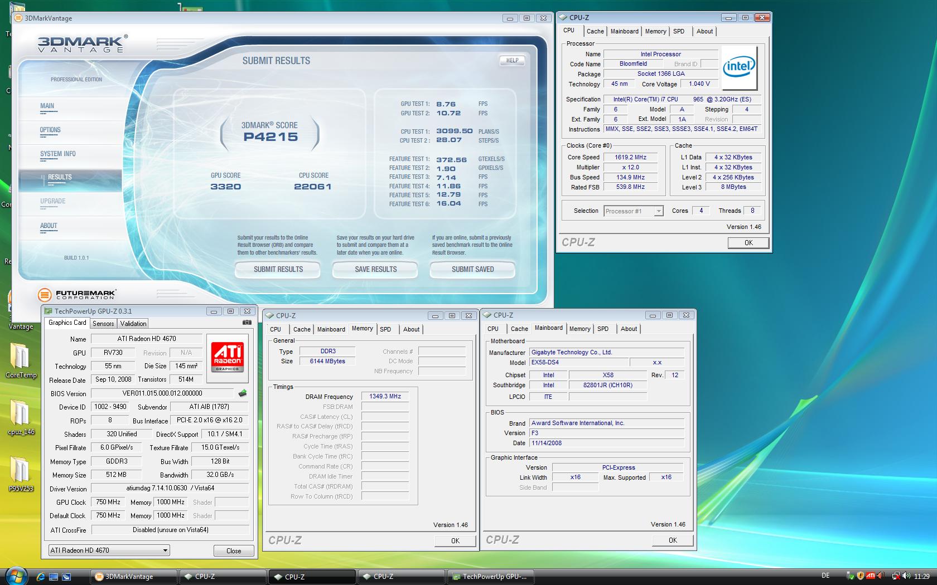Click the SUBMIT SAVED button
Image resolution: width=937 pixels, height=585 pixels.
(472, 269)
